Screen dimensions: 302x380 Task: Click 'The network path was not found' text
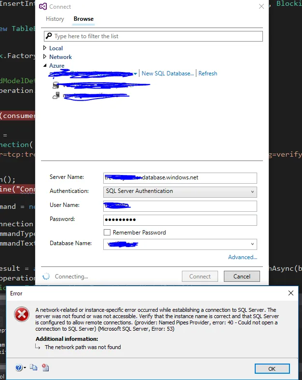click(83, 347)
